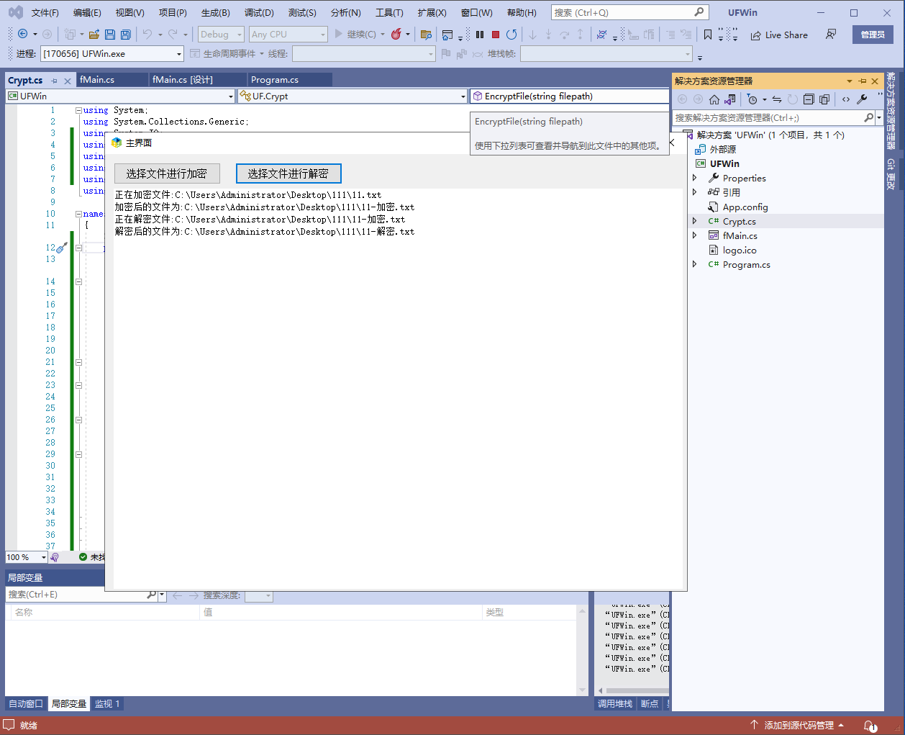The width and height of the screenshot is (905, 735).
Task: Collapse all items in Solution Explorer
Action: coord(809,99)
